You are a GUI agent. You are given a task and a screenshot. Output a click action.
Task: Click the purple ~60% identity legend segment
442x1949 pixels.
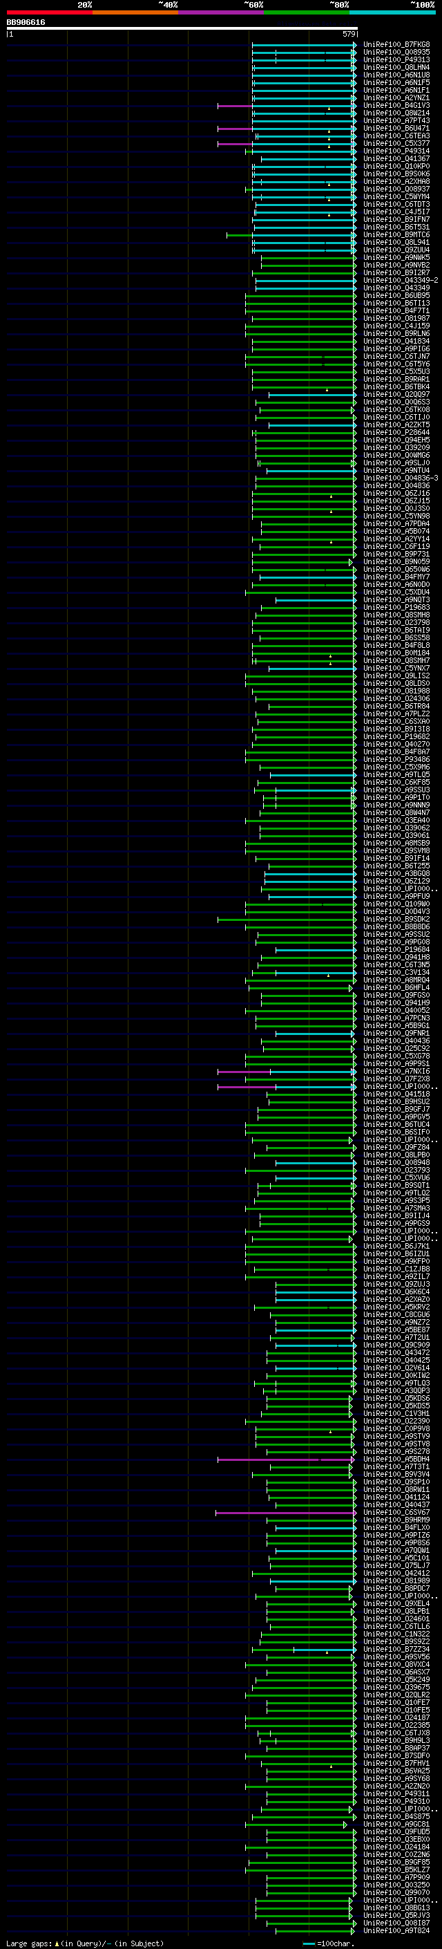pyautogui.click(x=220, y=12)
